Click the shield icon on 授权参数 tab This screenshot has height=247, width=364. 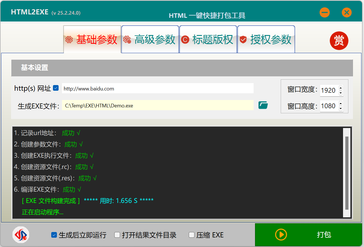(x=243, y=40)
